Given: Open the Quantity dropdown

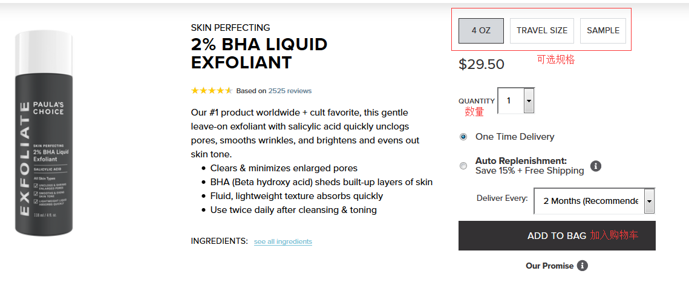Looking at the screenshot, I should [x=528, y=100].
